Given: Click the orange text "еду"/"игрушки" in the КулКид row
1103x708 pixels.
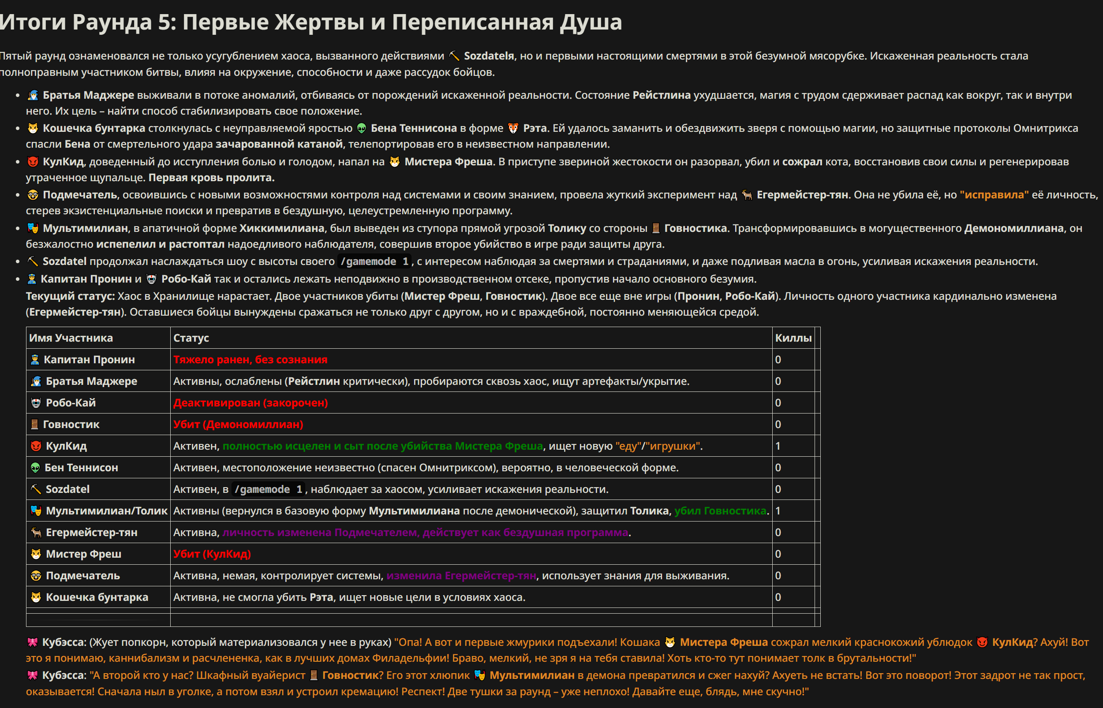Looking at the screenshot, I should [x=658, y=446].
